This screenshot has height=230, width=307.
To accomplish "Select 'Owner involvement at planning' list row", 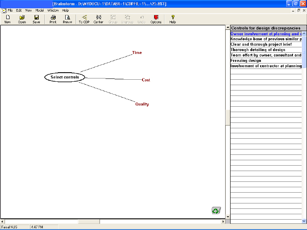I will (x=266, y=34).
